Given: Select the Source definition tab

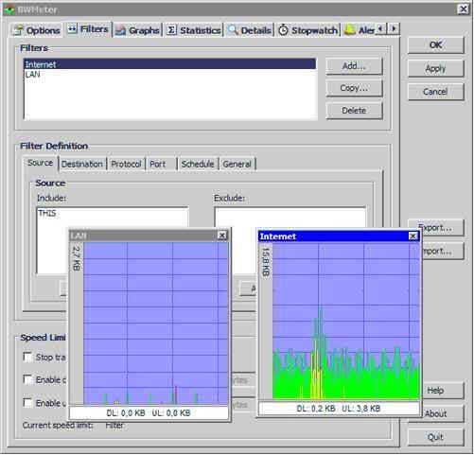Looking at the screenshot, I should coord(41,163).
